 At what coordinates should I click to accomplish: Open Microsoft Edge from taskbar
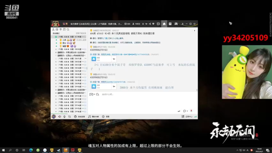click(31, 150)
